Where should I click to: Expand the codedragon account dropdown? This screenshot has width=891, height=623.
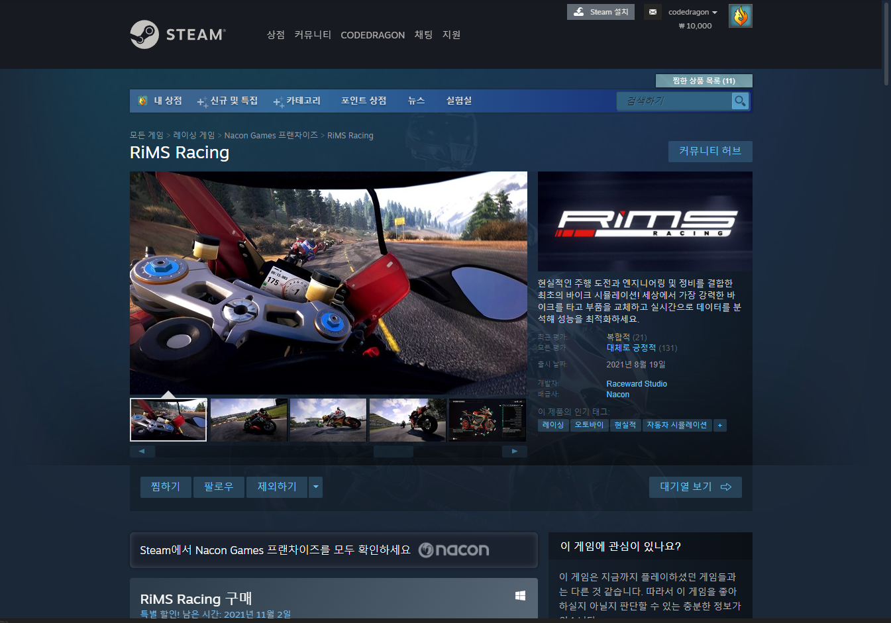(x=693, y=12)
